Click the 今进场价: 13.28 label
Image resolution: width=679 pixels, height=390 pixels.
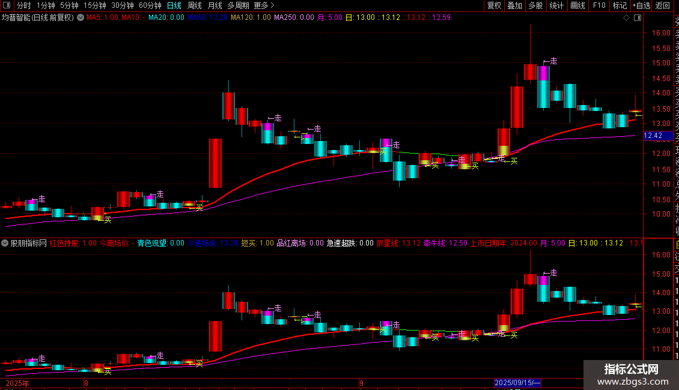[x=213, y=243]
